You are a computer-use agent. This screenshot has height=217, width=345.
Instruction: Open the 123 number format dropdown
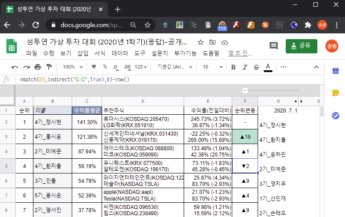point(141,67)
